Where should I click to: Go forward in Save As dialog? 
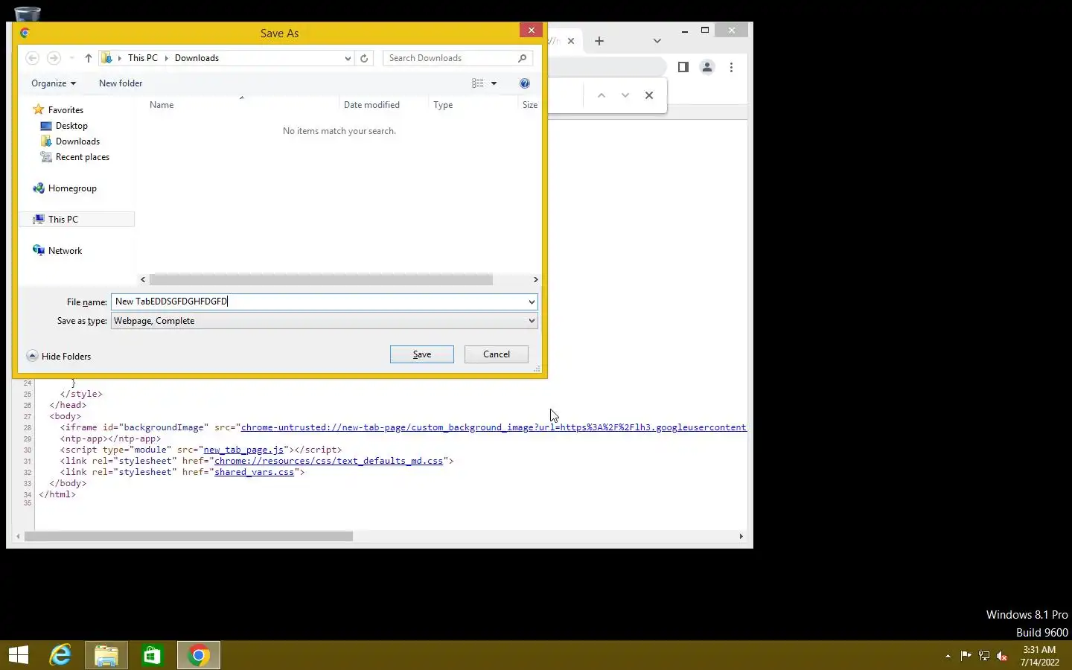pos(54,58)
